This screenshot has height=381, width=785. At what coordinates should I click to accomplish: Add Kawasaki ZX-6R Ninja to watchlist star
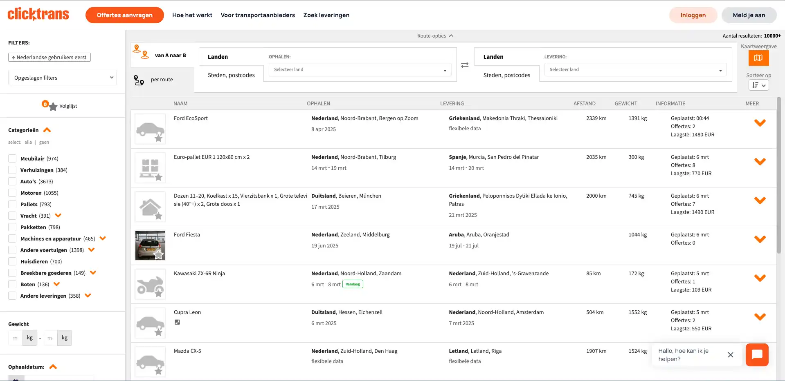coord(158,293)
